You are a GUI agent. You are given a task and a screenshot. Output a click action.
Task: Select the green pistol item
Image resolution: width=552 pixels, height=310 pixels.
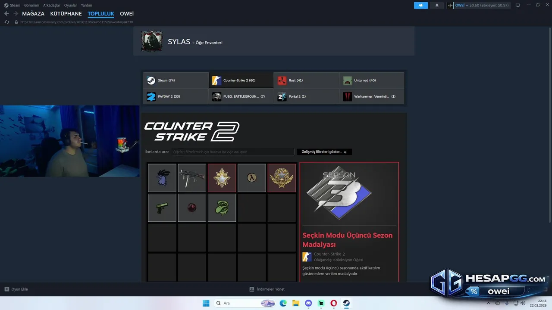(x=162, y=208)
